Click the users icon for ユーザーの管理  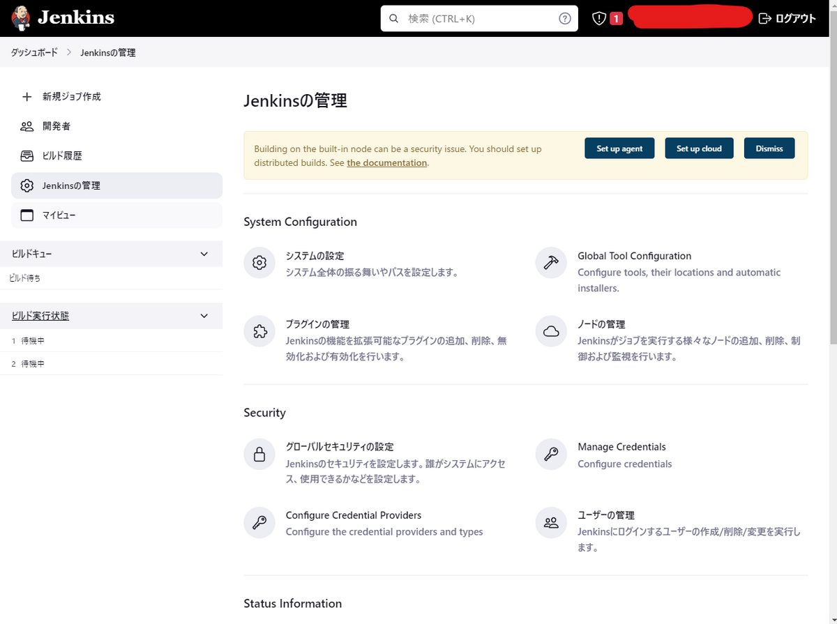(551, 522)
